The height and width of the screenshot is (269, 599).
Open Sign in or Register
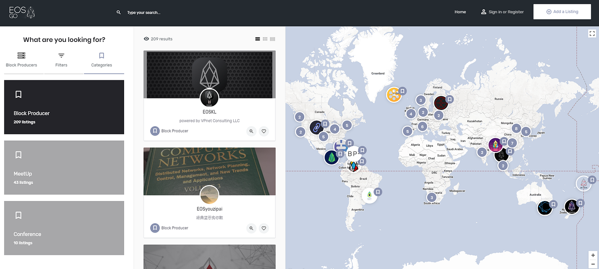pyautogui.click(x=502, y=12)
